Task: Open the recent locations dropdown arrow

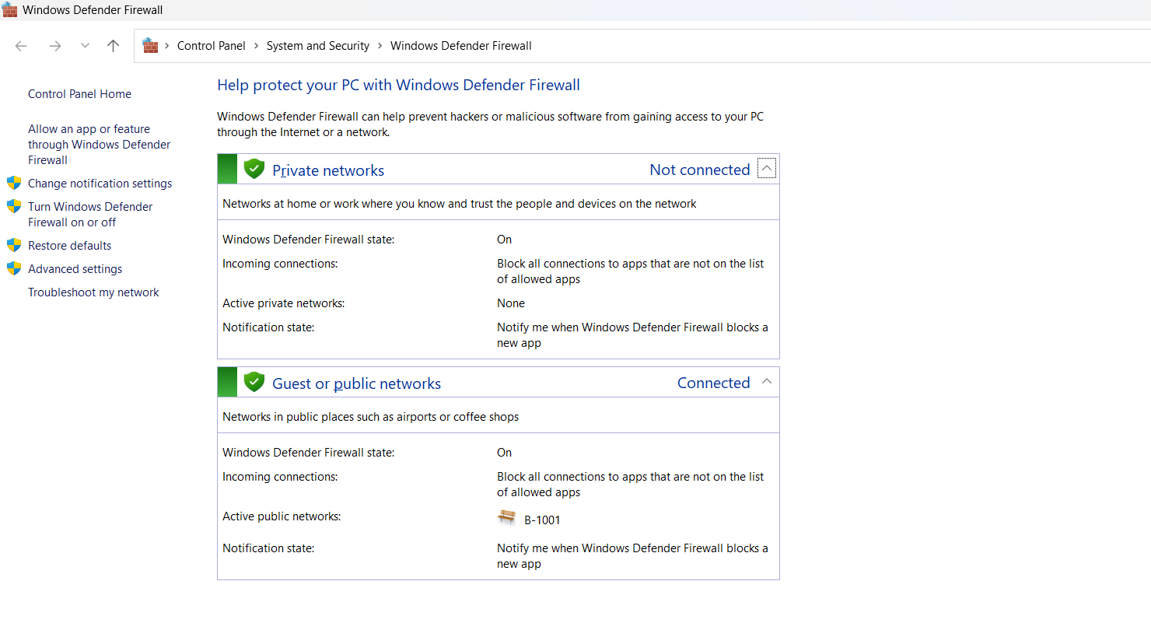Action: click(85, 46)
